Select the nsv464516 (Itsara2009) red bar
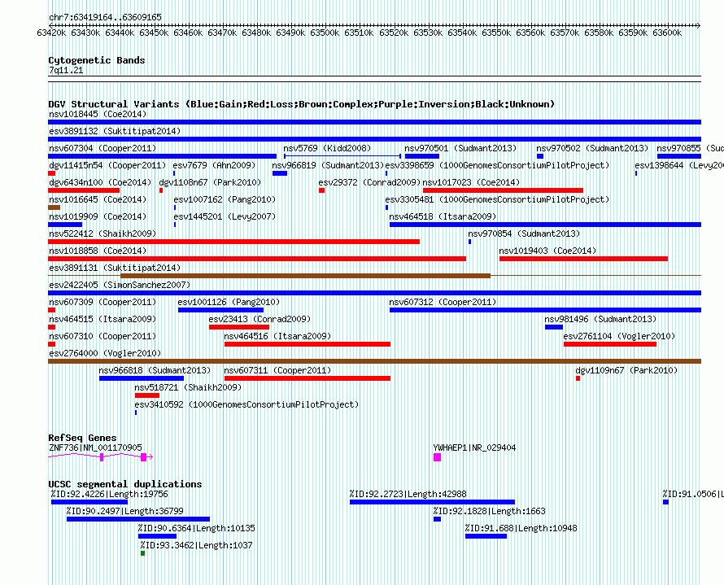This screenshot has height=585, width=724. [307, 344]
